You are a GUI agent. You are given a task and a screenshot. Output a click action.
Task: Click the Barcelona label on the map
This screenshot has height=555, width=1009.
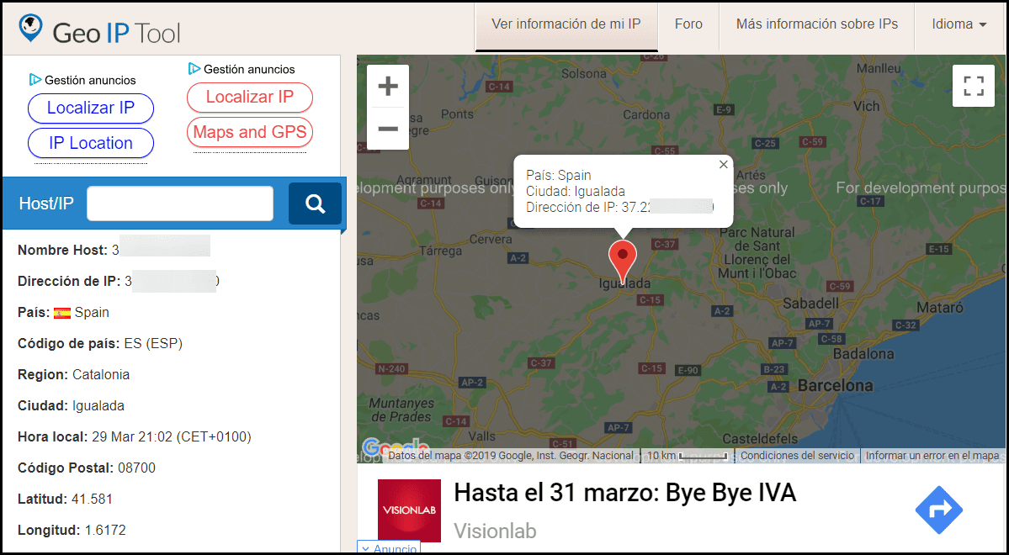(836, 385)
